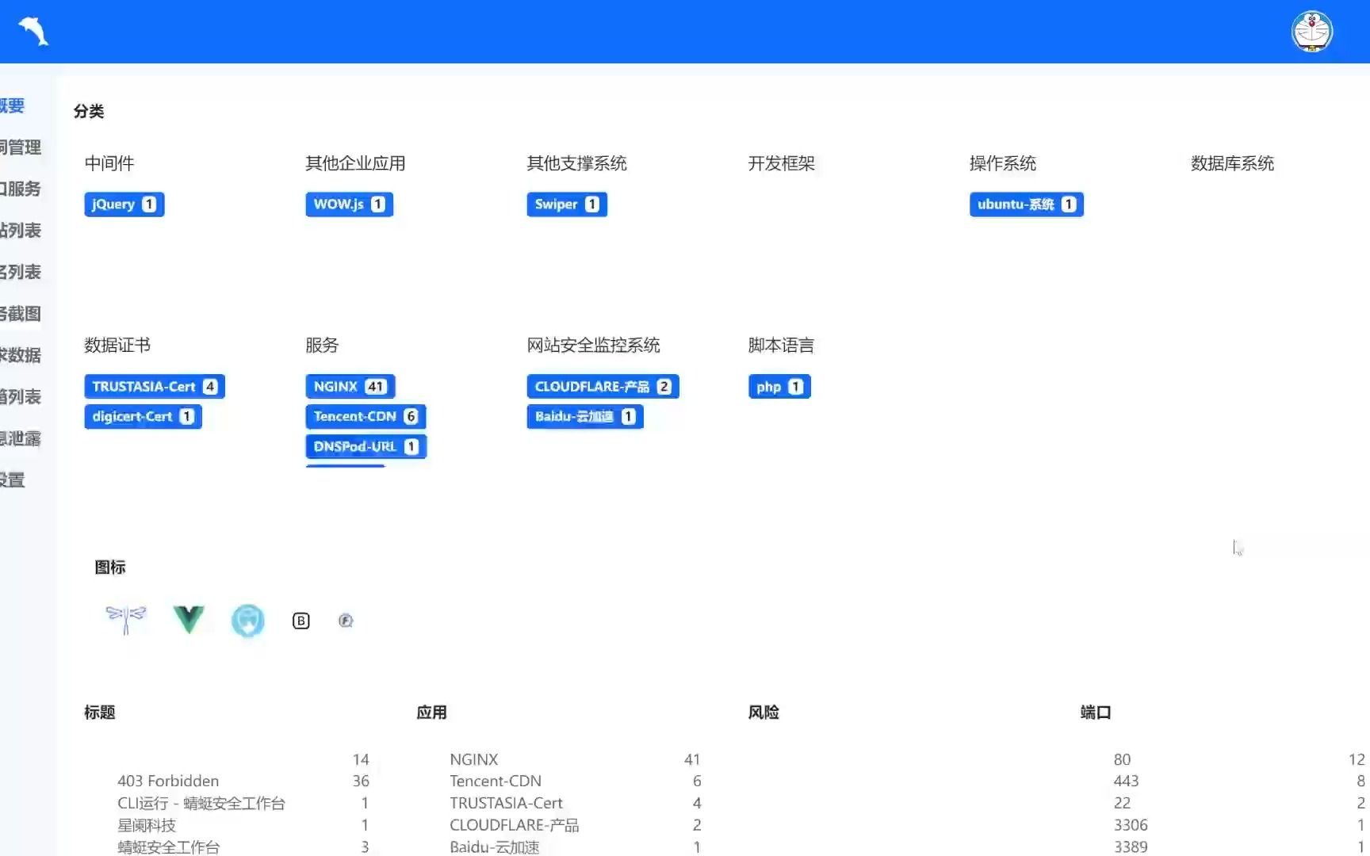Click the 数据库系统 category heading
The image size is (1370, 856).
pos(1233,163)
